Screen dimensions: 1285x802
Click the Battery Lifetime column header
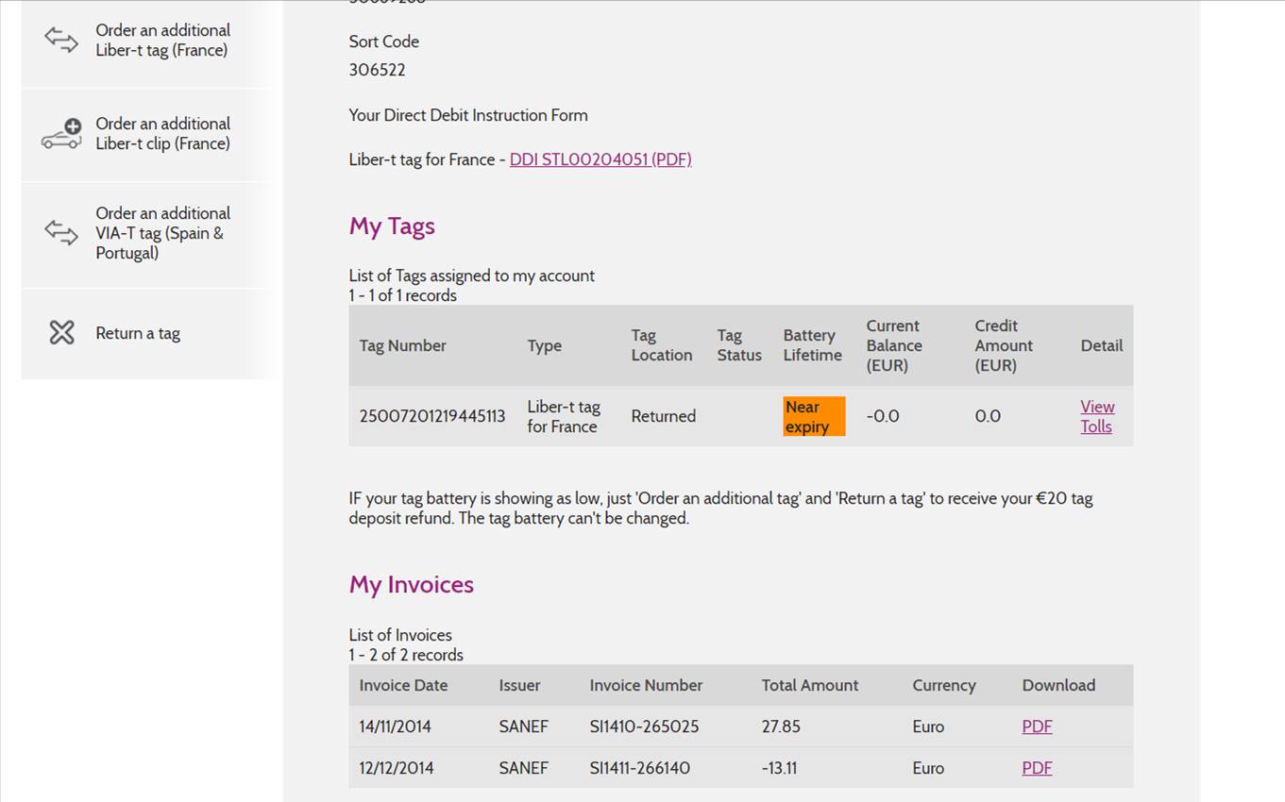tap(812, 345)
